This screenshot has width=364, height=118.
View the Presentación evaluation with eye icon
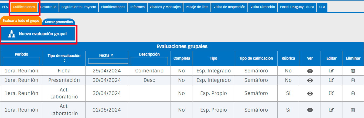(310, 80)
